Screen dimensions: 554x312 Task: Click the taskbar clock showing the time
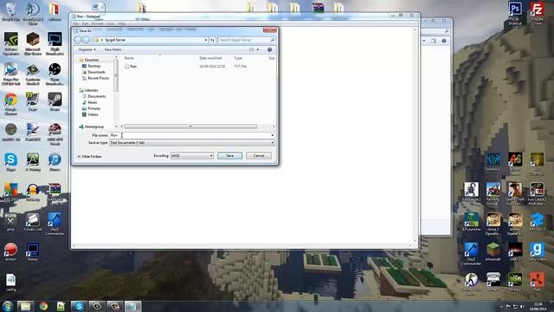(538, 306)
